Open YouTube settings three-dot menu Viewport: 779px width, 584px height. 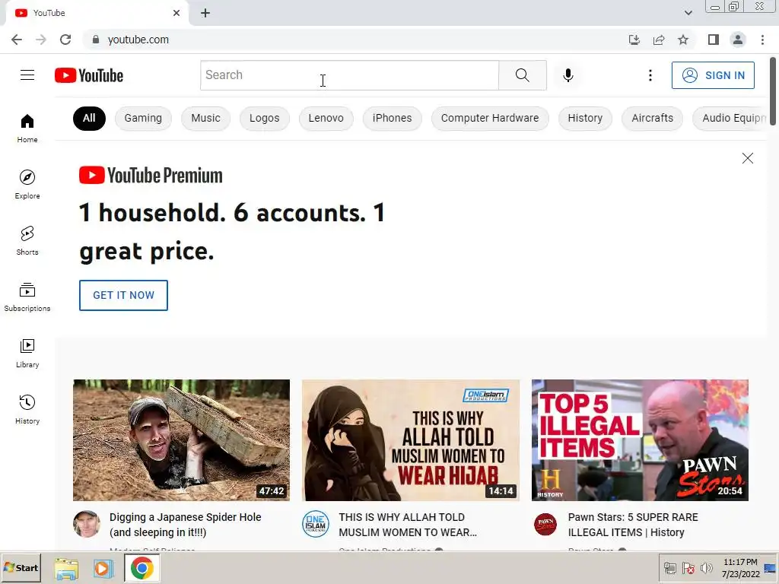[x=650, y=75]
